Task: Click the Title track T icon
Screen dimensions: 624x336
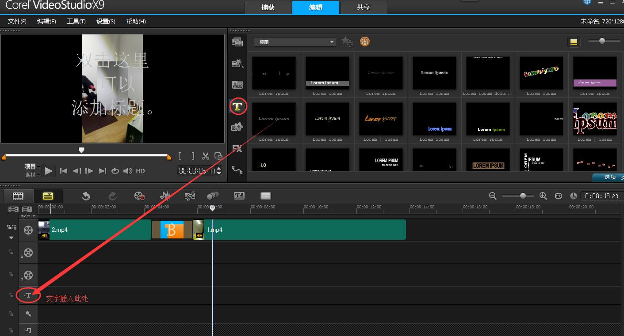Action: [28, 295]
